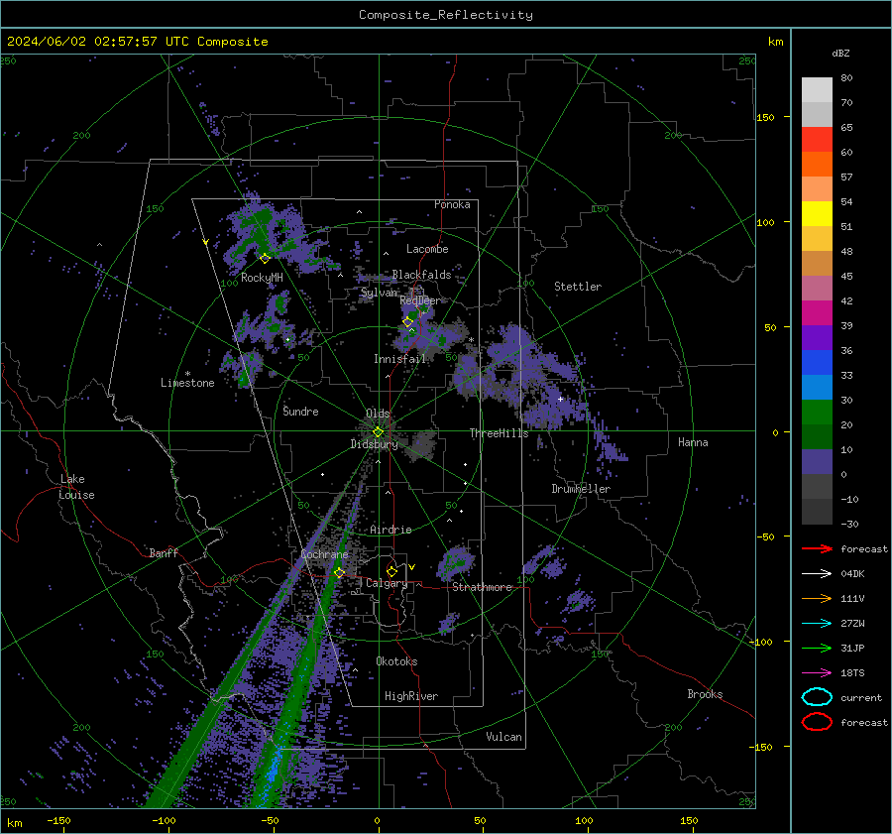Screen dimensions: 892x834
Task: Click the yellow diamond radar marker at Didsbury
Action: click(378, 432)
